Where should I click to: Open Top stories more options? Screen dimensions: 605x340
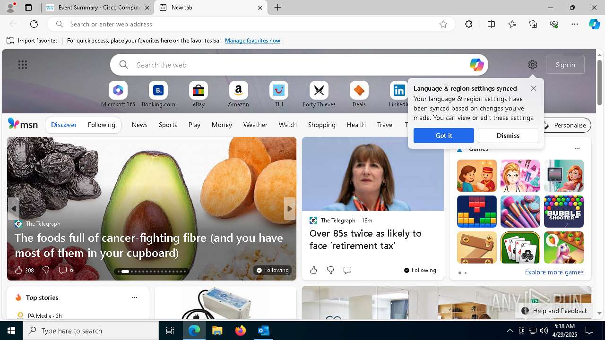coord(135,297)
